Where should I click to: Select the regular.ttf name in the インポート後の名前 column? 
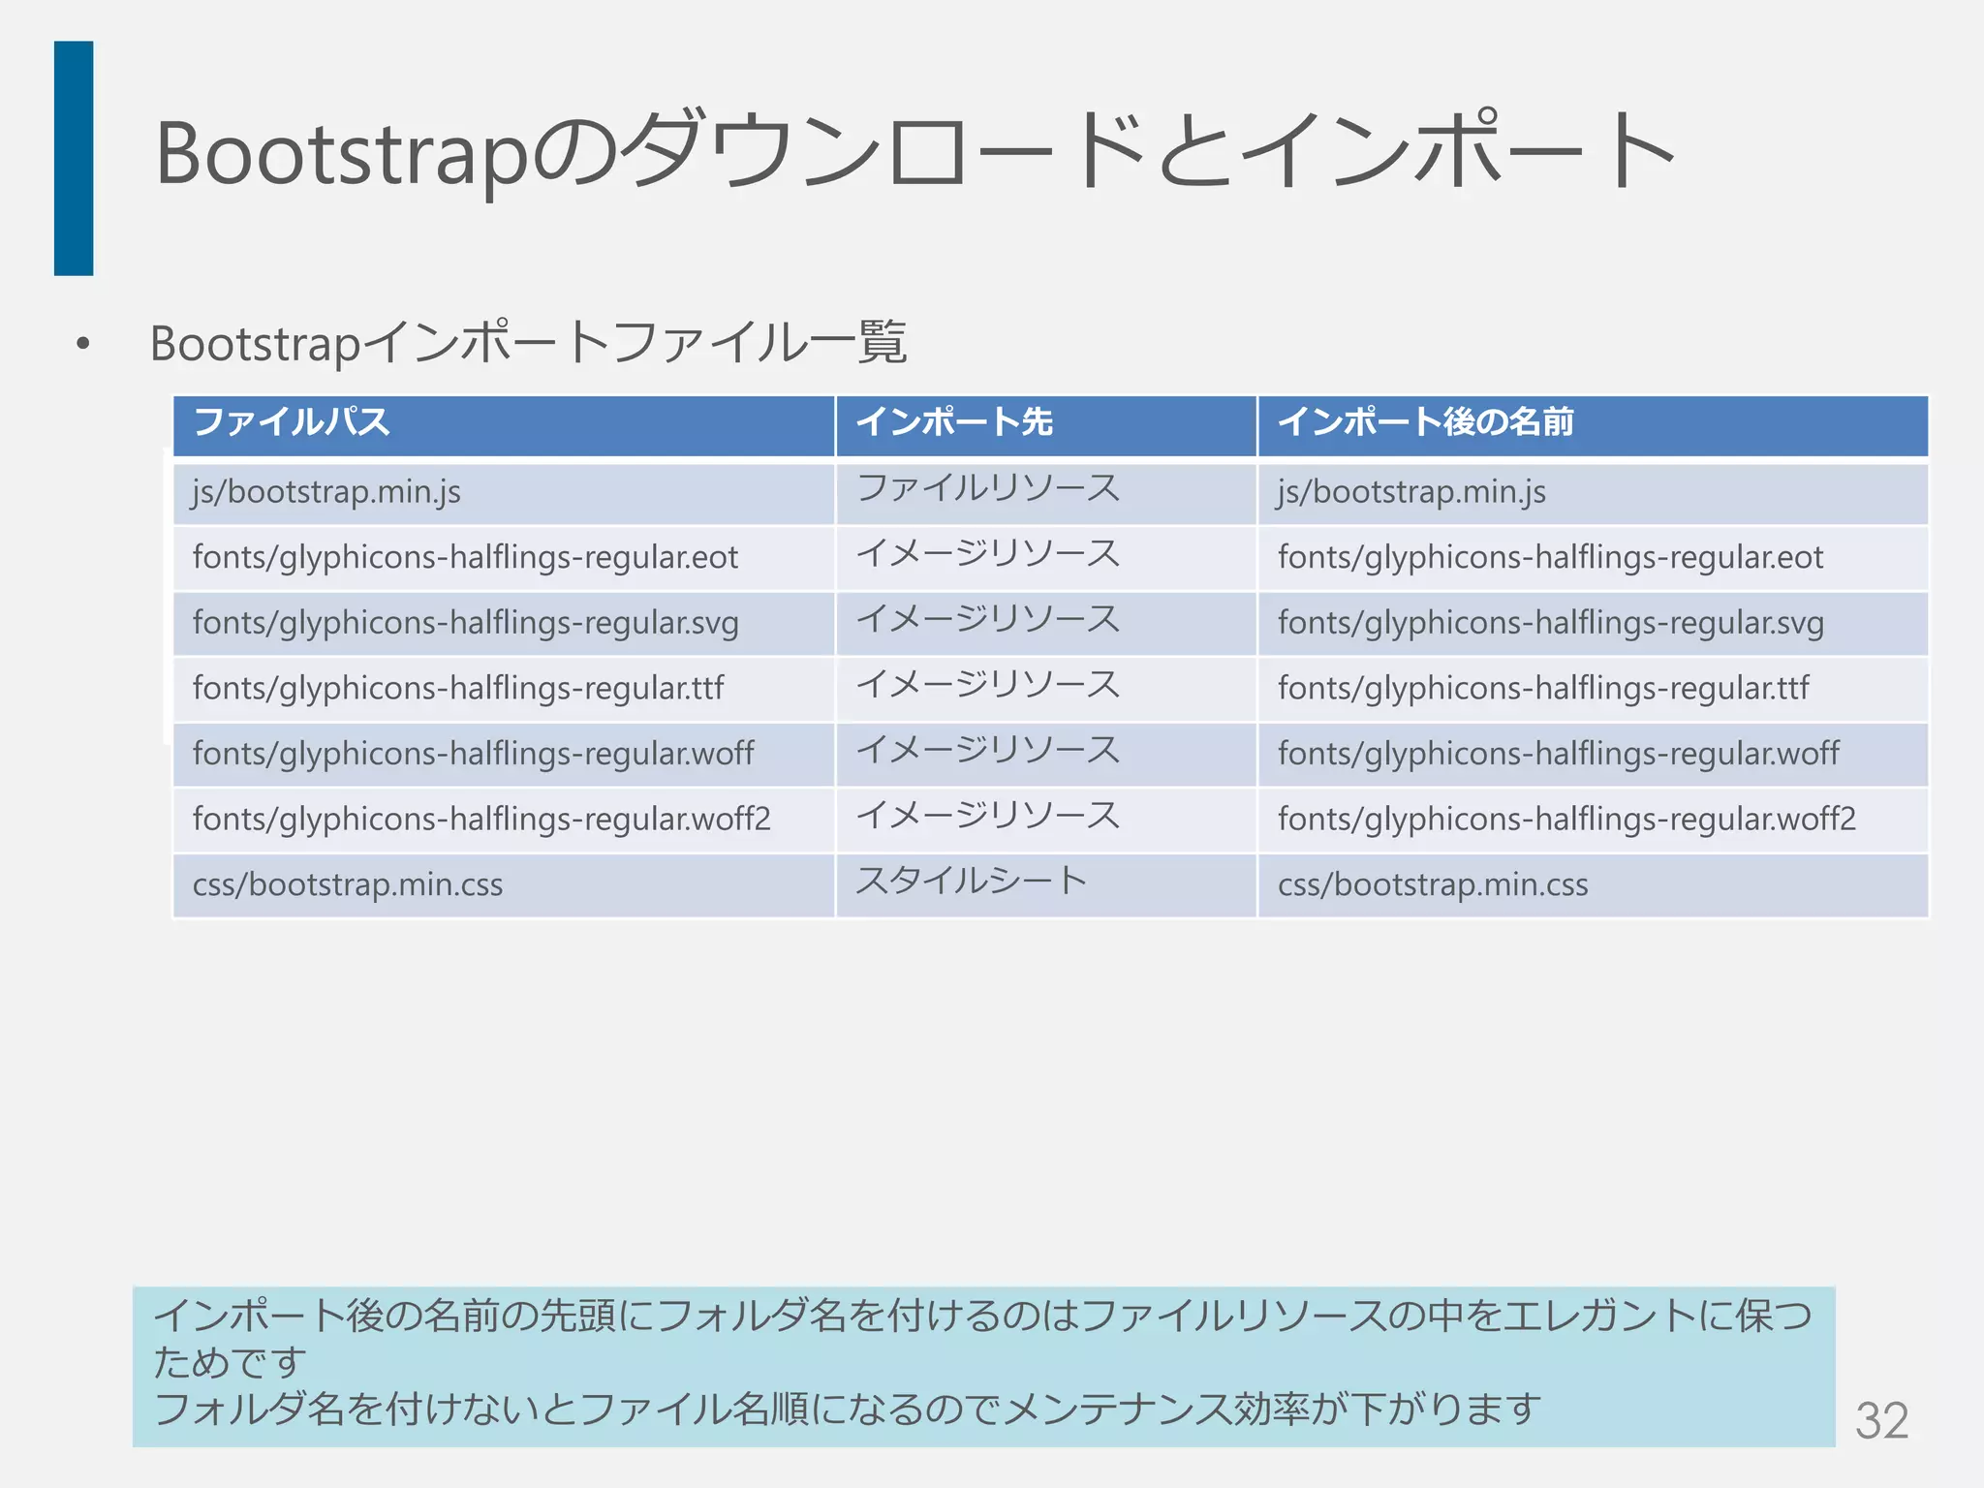click(1543, 689)
